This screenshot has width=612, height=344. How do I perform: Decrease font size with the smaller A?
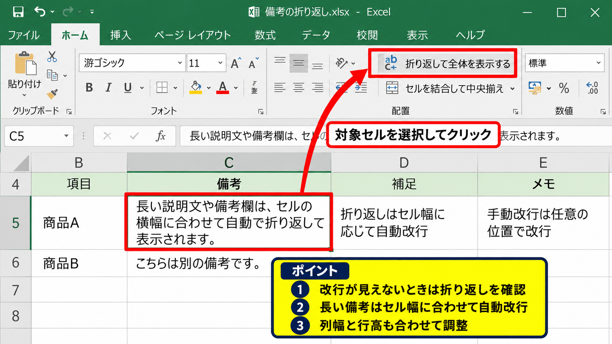click(254, 63)
